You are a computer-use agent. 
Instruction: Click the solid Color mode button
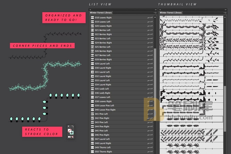point(69,137)
